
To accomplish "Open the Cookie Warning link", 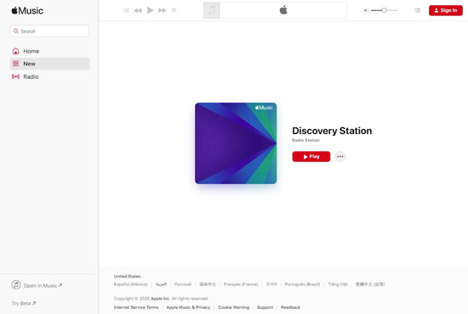I will [234, 307].
